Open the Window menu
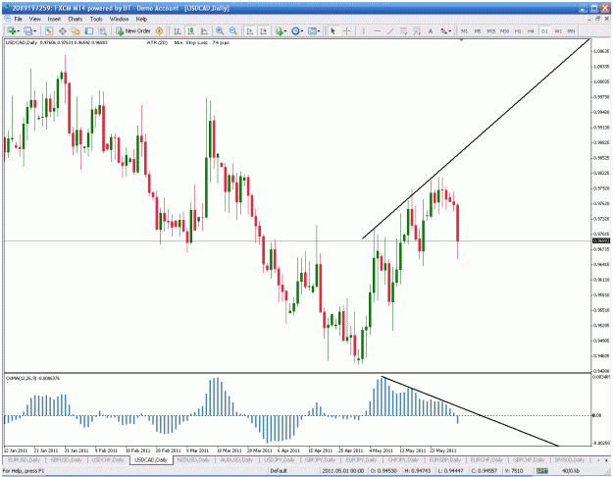The height and width of the screenshot is (477, 613). [119, 19]
